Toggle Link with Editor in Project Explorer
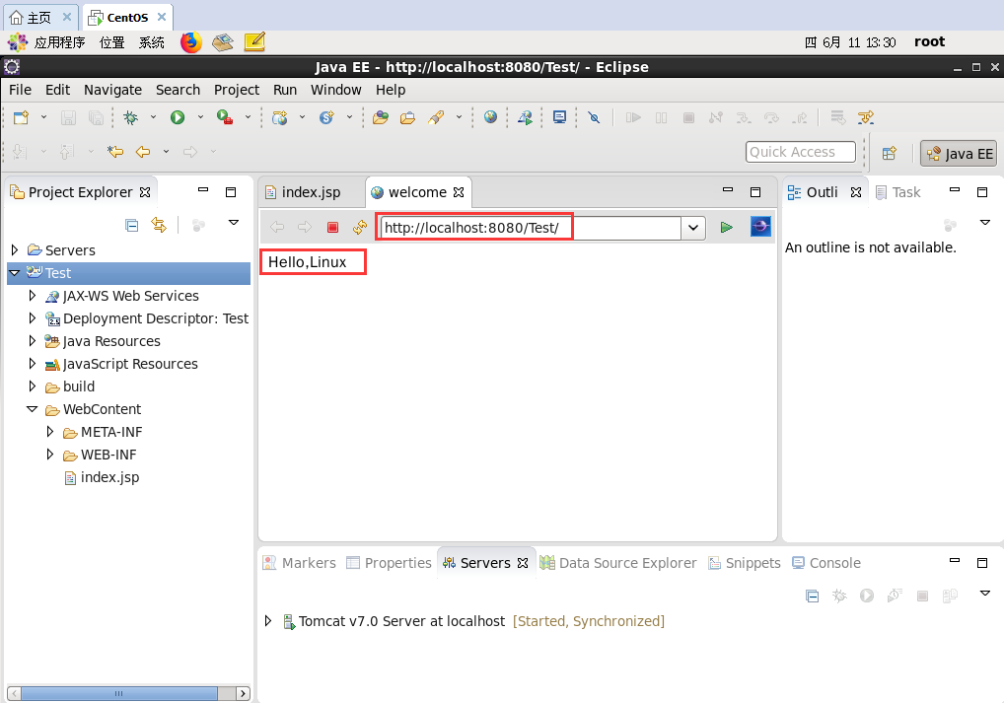This screenshot has height=703, width=1004. (x=159, y=226)
